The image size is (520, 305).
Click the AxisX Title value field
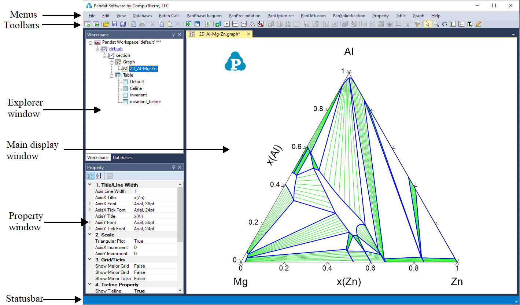click(154, 198)
